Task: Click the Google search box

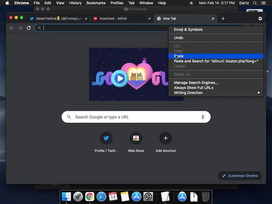Action: point(136,117)
